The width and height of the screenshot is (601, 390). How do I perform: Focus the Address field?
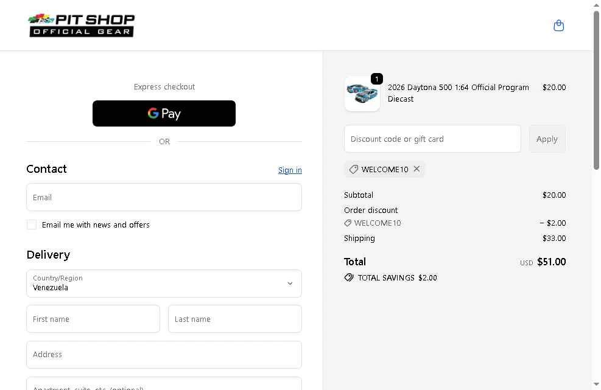(x=164, y=355)
